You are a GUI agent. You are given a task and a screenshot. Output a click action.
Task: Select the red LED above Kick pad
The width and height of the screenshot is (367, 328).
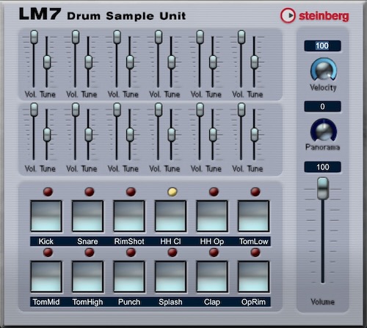[48, 192]
